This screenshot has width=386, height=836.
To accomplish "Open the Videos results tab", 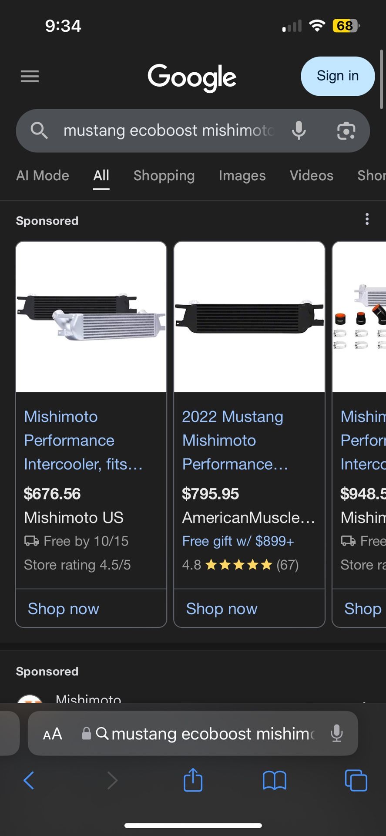I will point(311,175).
